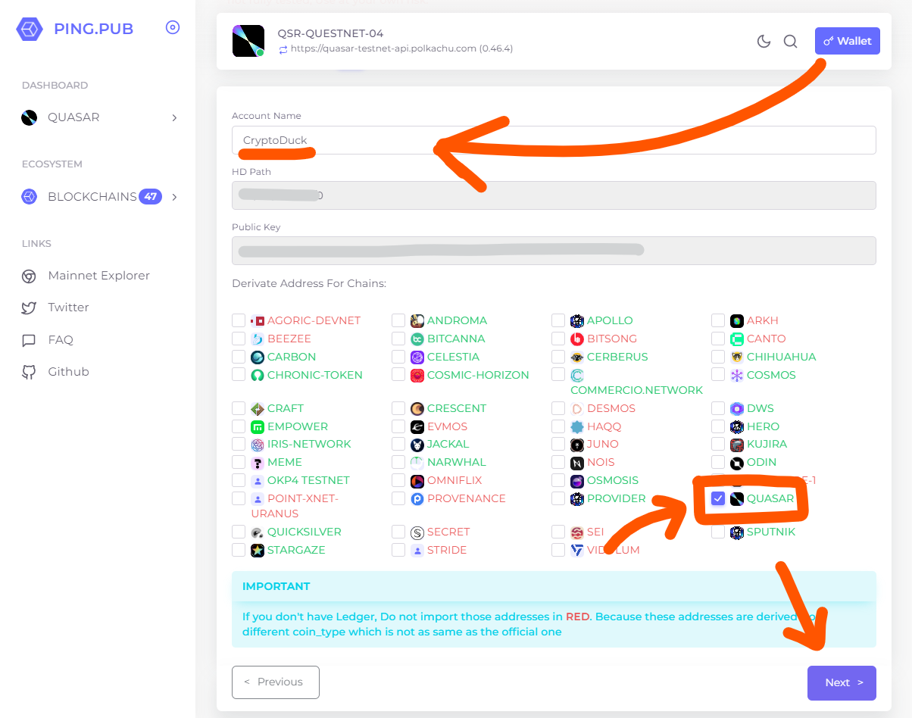Screen dimensions: 912x718
Task: Click the STARGAZE star icon
Action: [257, 550]
